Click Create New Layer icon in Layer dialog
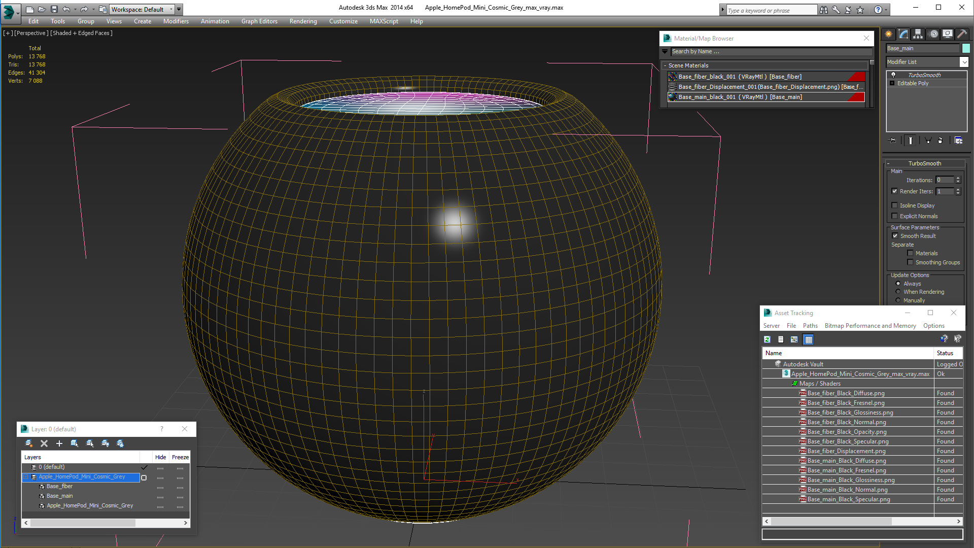Image resolution: width=974 pixels, height=548 pixels. pos(29,443)
